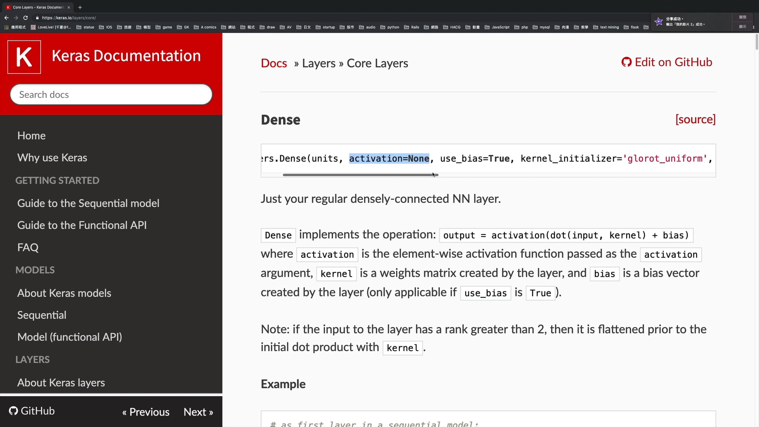Click the Docs breadcrumb link
This screenshot has width=759, height=427.
tap(274, 63)
